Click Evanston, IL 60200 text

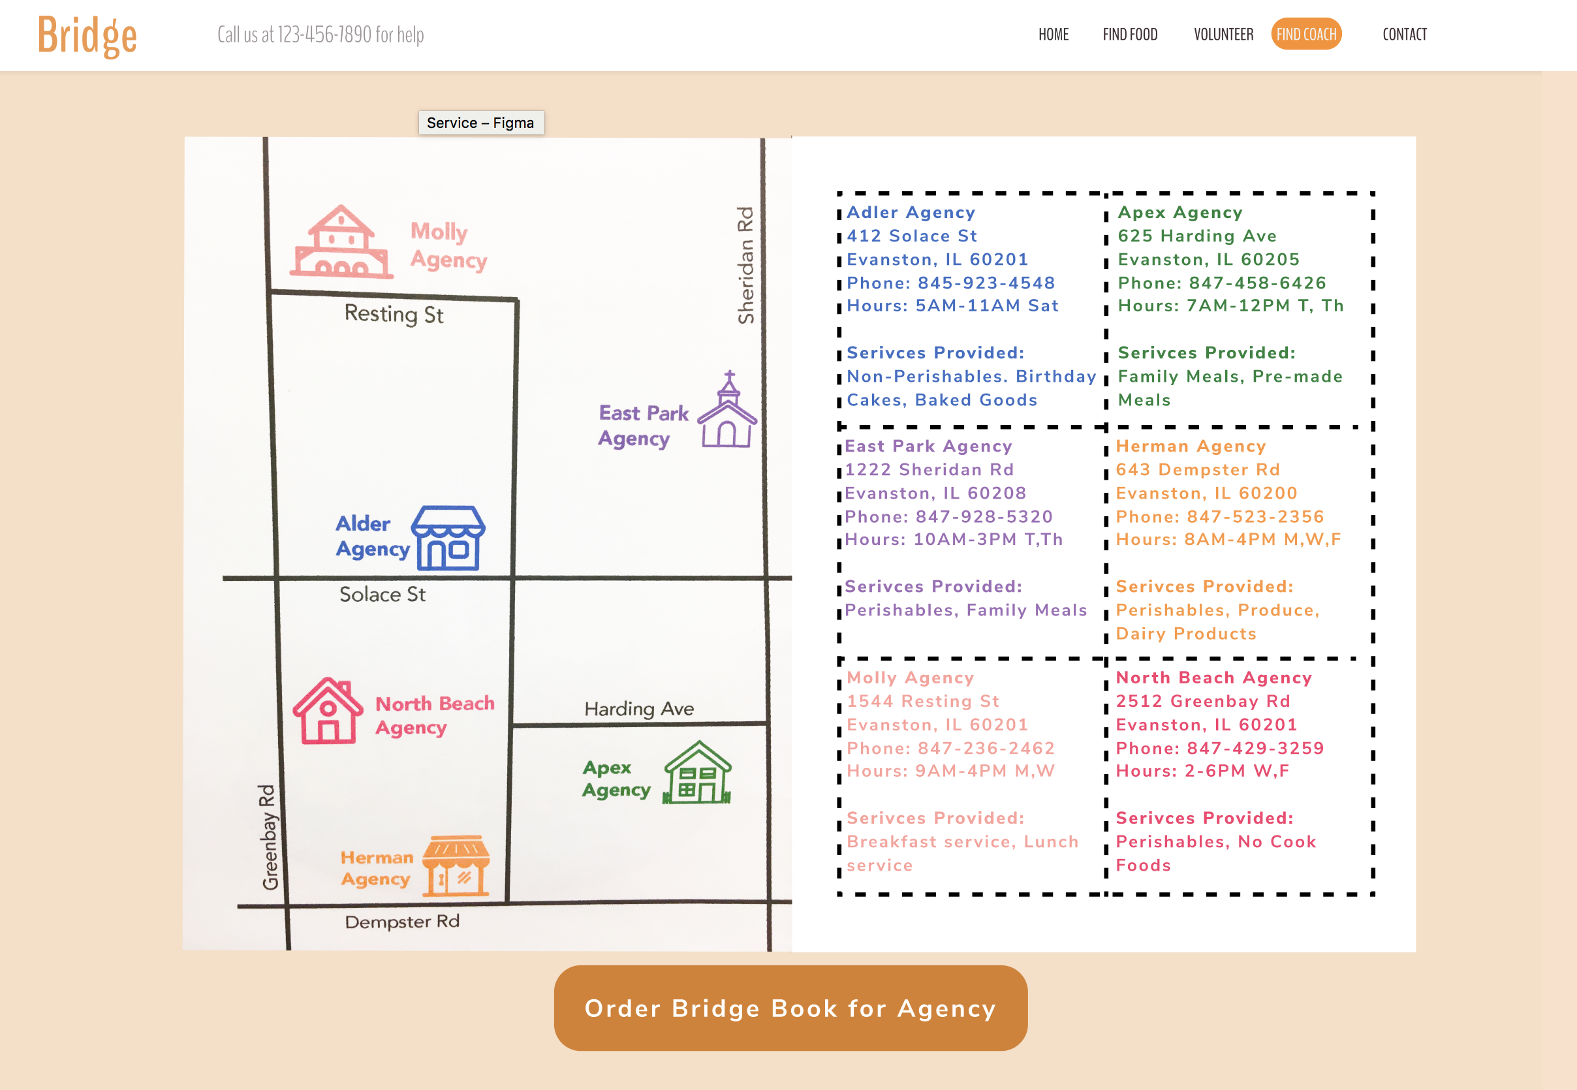[x=1206, y=493]
